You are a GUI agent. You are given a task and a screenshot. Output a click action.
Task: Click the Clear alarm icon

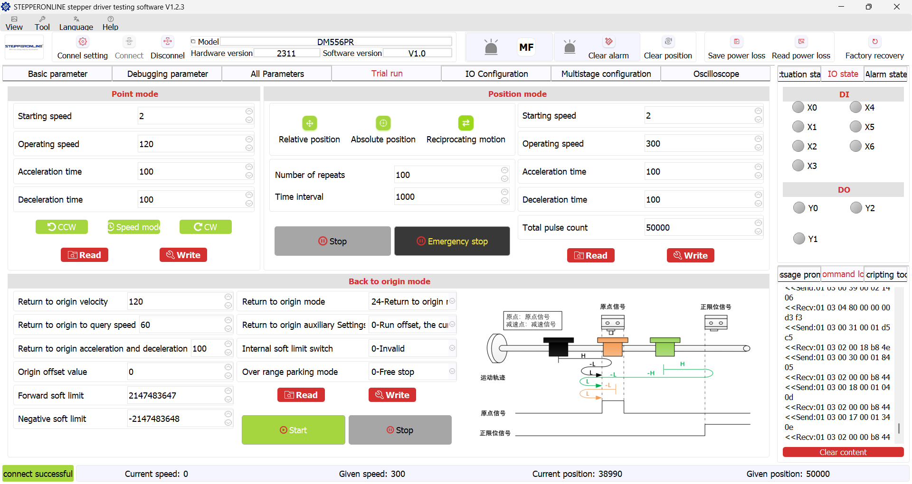click(x=608, y=42)
